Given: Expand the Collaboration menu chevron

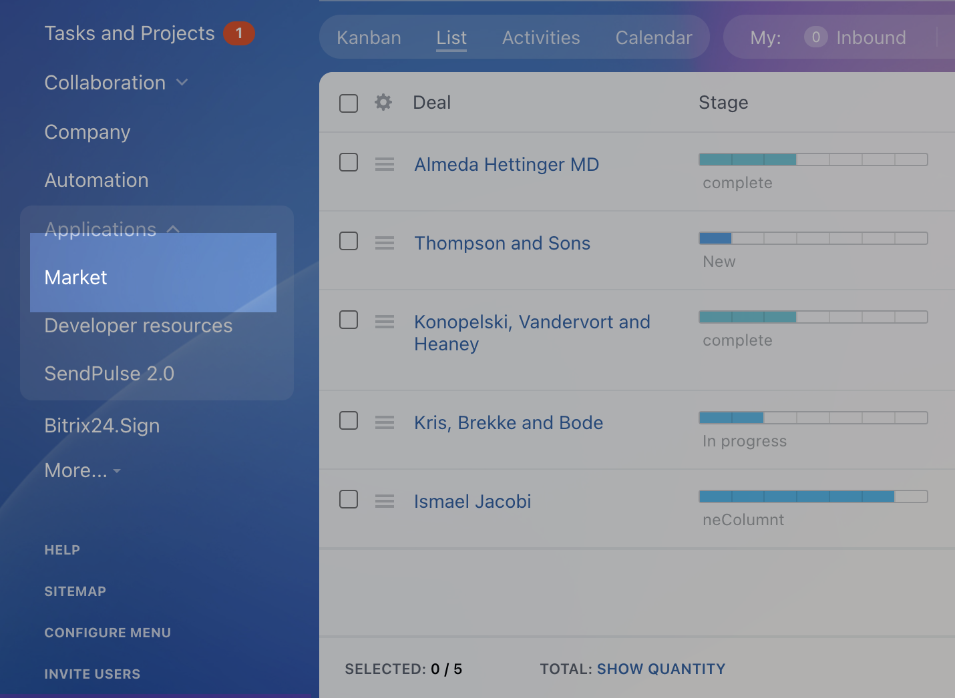Looking at the screenshot, I should (x=182, y=83).
